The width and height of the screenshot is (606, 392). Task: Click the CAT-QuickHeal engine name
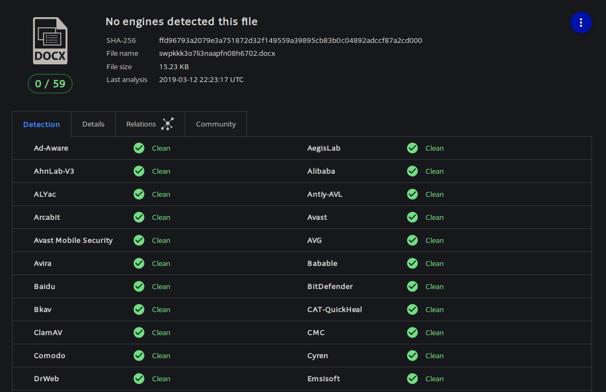[335, 309]
